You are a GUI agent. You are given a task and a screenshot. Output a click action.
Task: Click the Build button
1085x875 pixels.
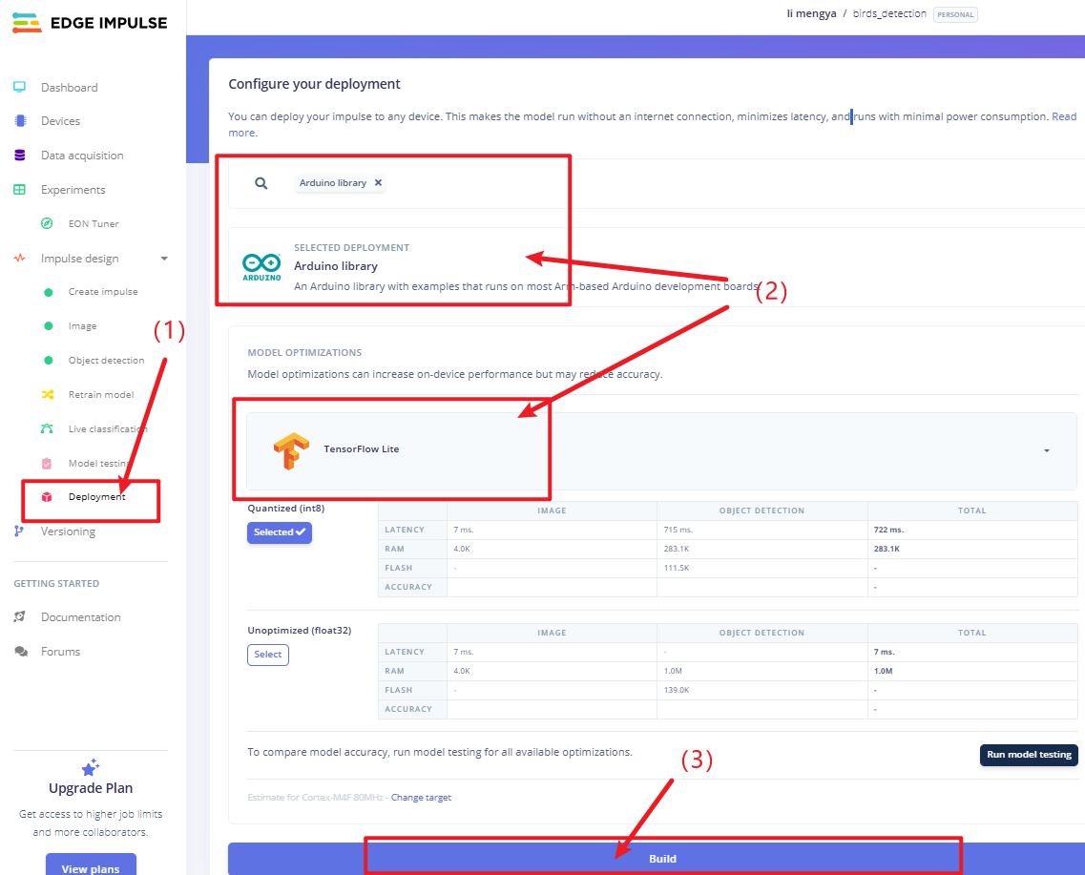click(662, 859)
